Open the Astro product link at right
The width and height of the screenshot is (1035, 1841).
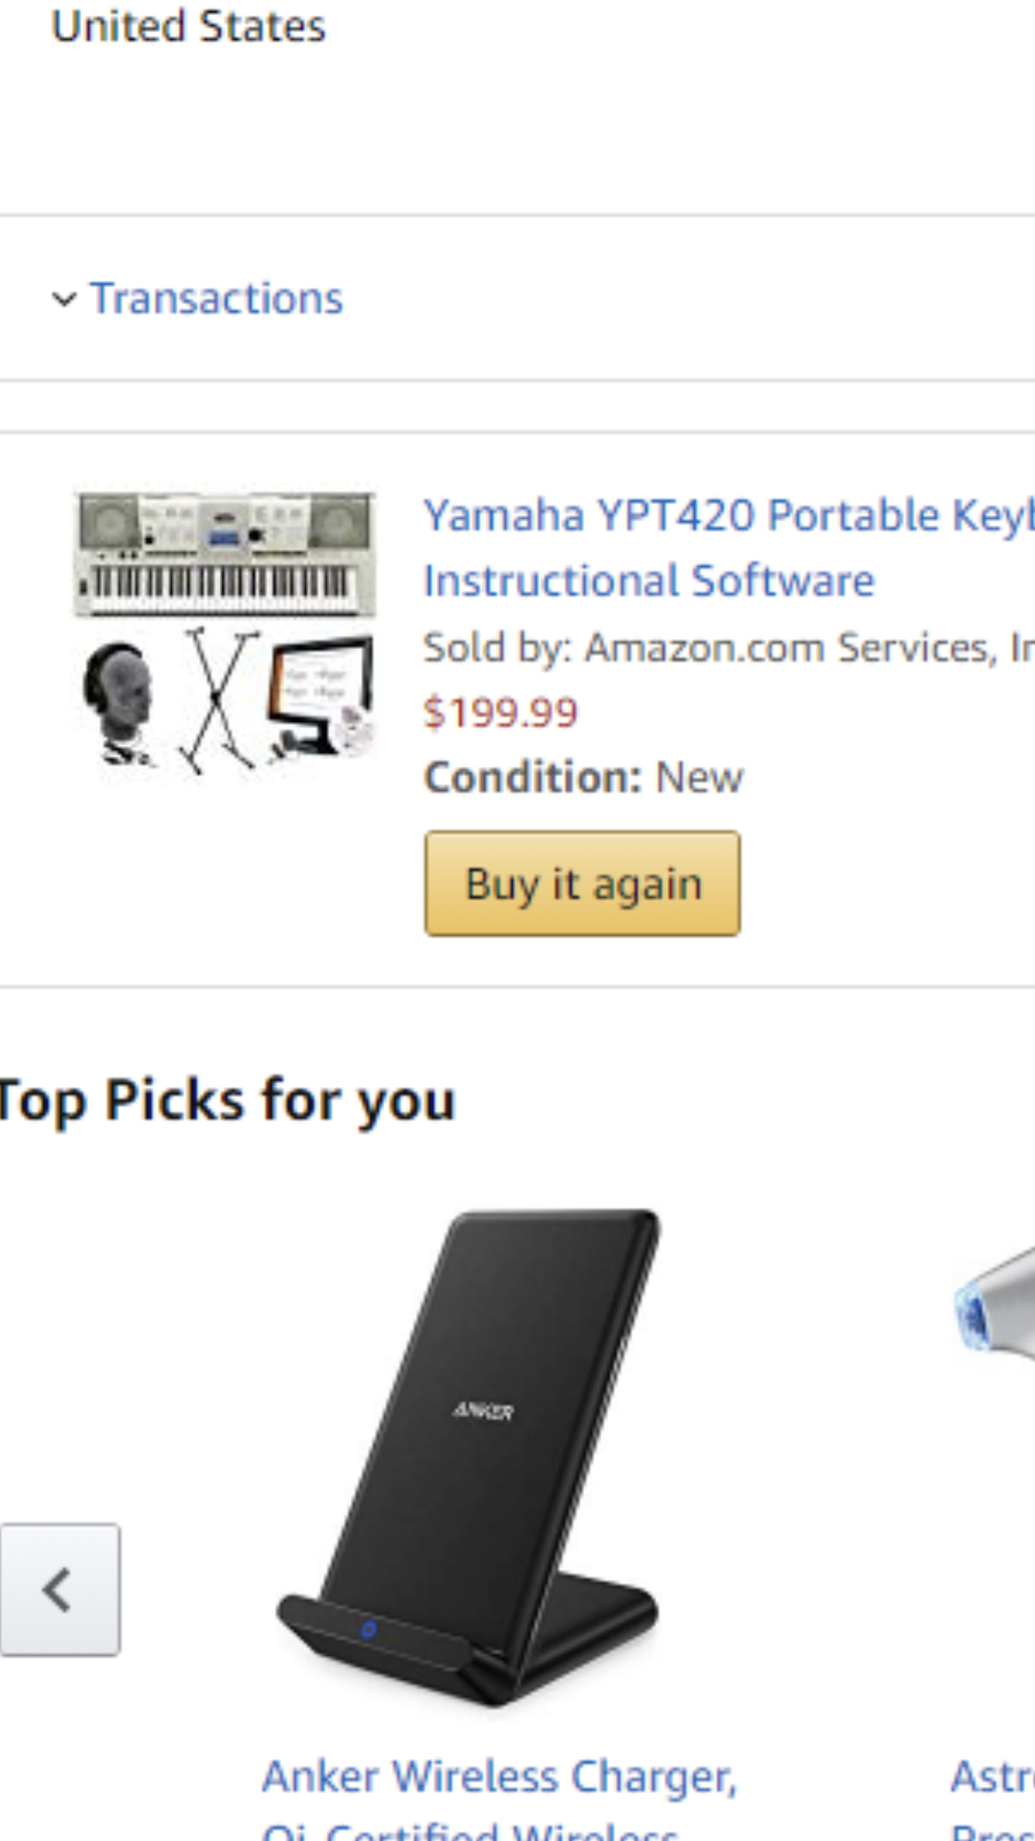pos(992,1777)
